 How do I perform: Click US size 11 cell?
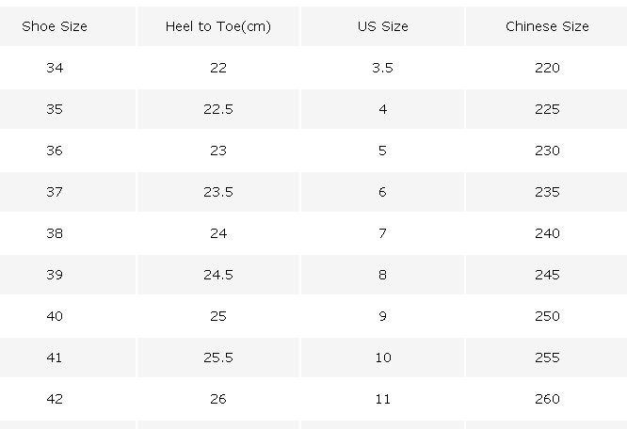[x=382, y=399]
